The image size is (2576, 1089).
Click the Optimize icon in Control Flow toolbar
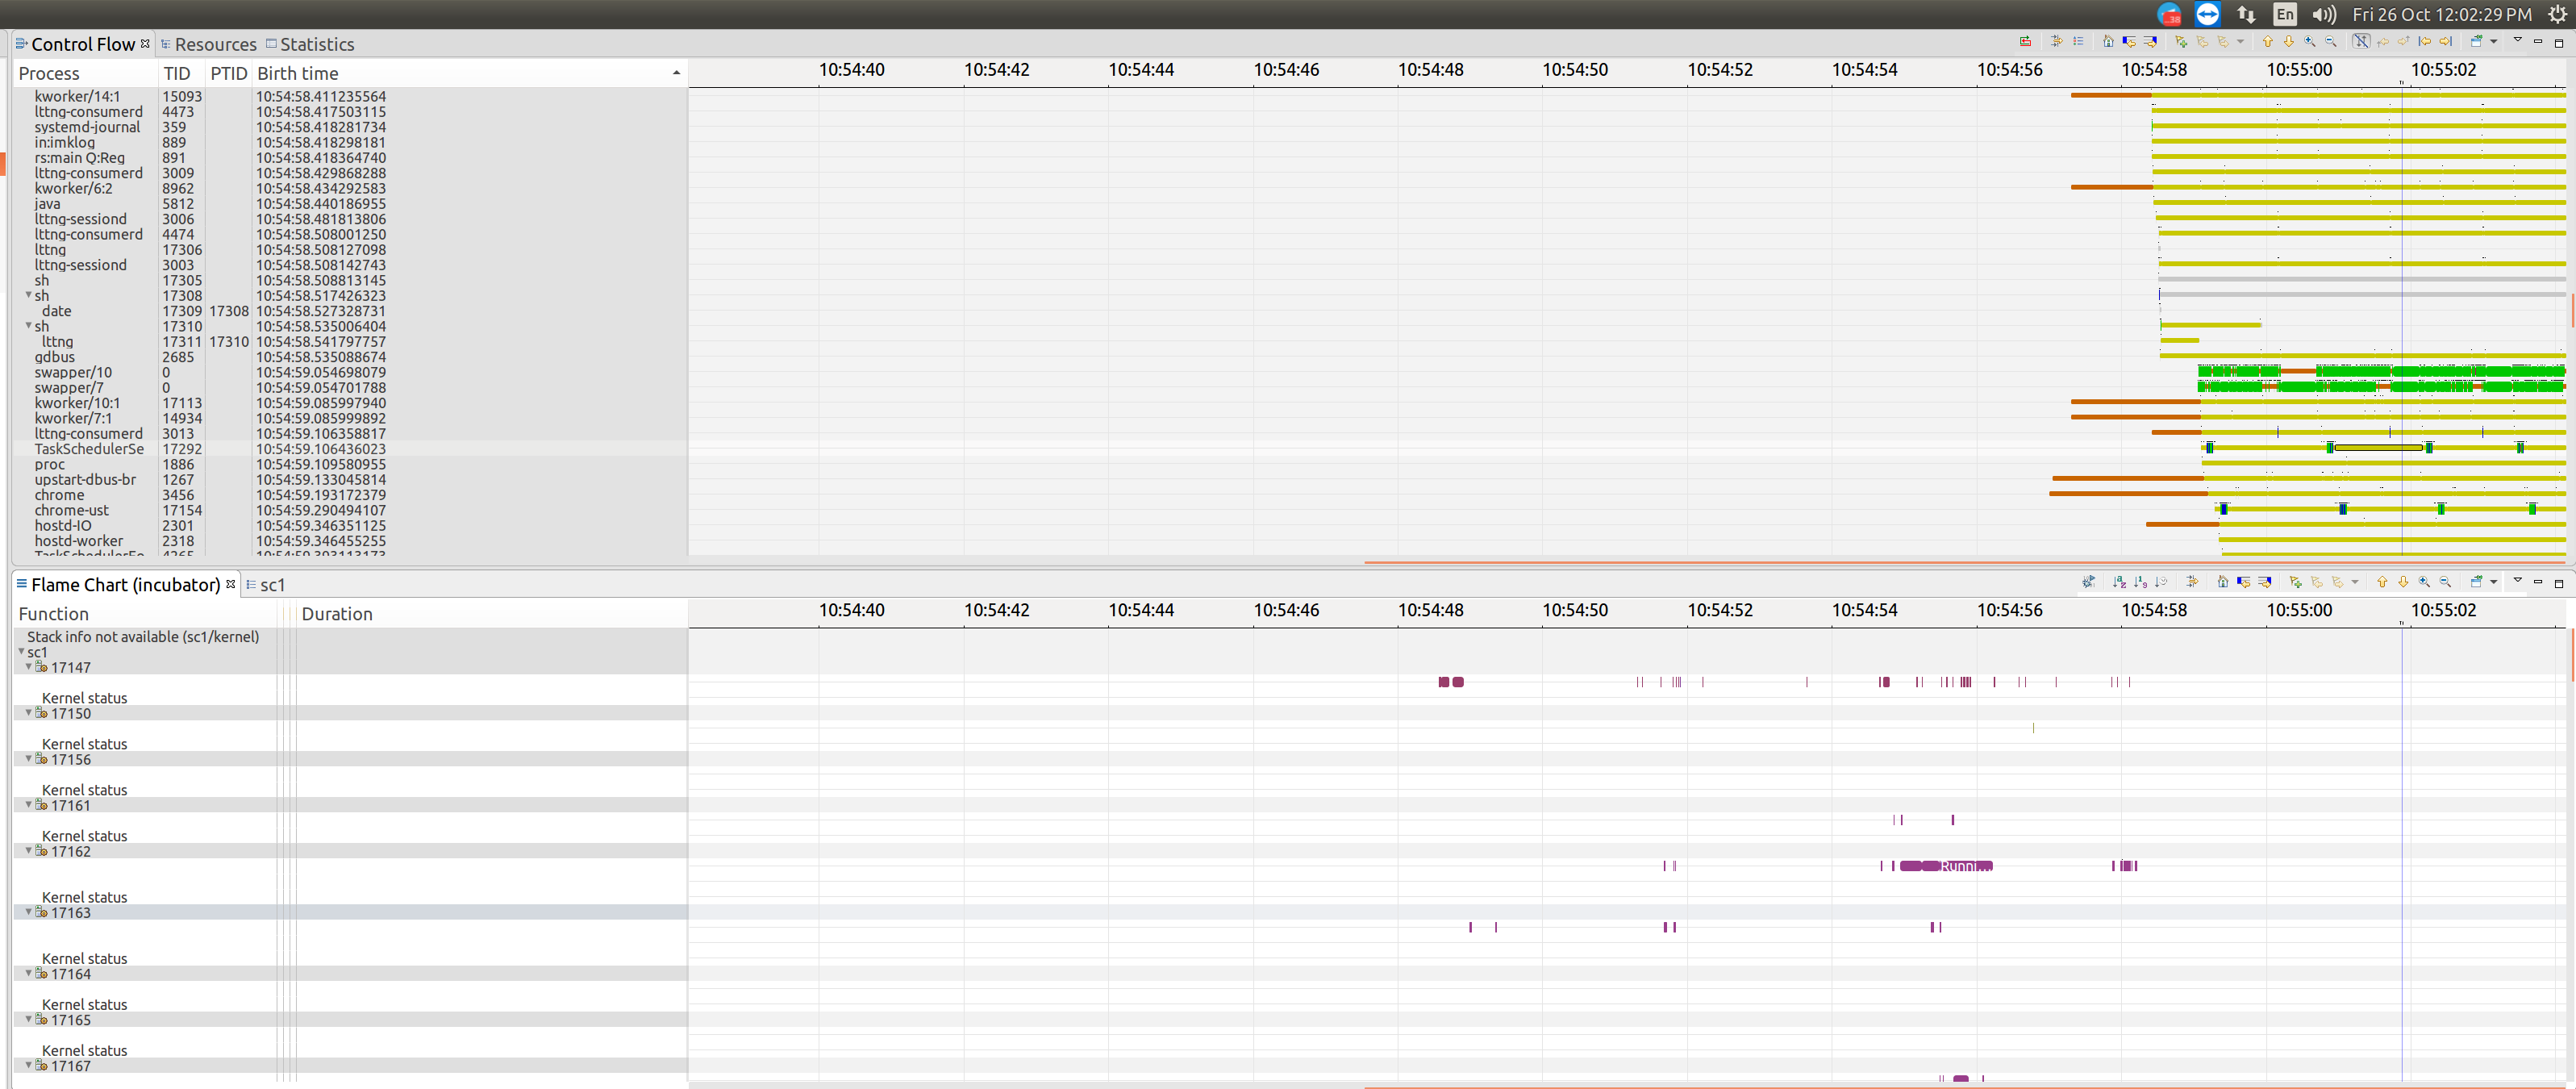click(2026, 41)
